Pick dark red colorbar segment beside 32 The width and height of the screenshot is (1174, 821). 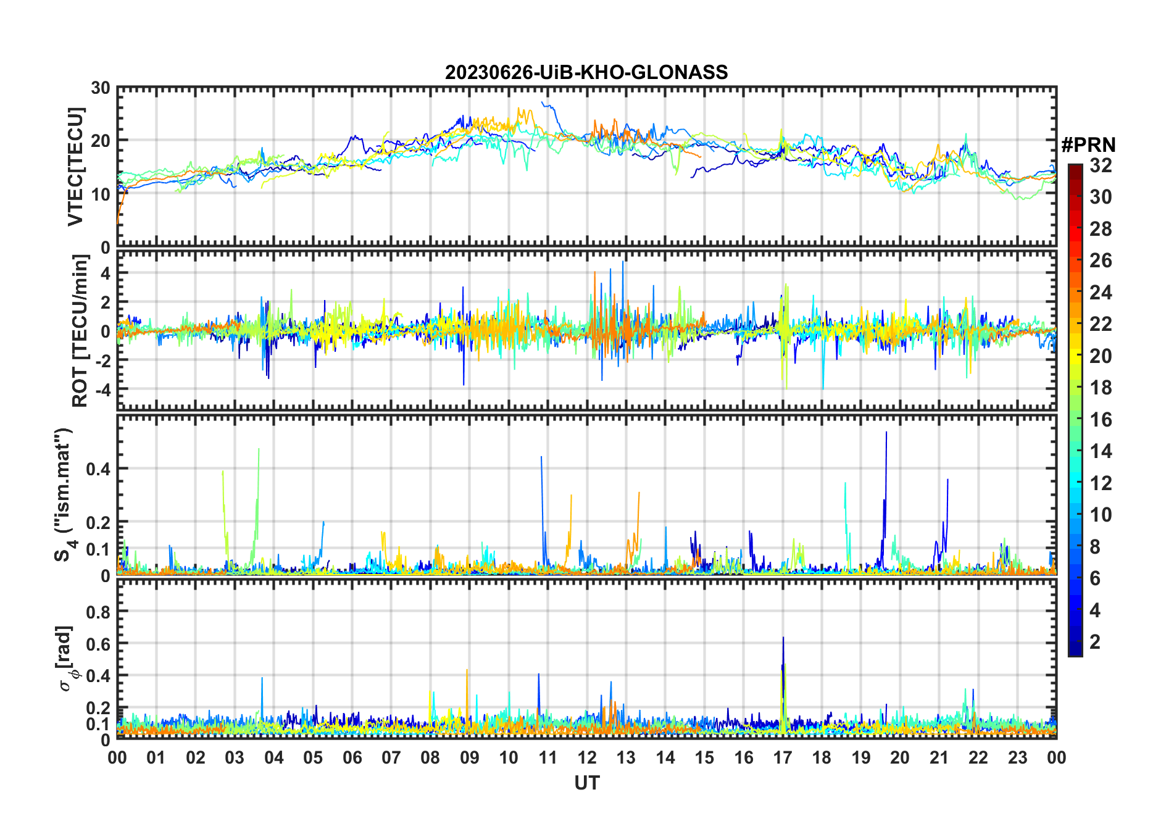pyautogui.click(x=1075, y=168)
